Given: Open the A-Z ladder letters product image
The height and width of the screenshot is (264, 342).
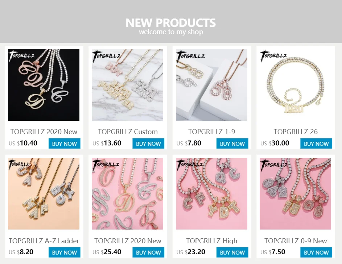Looking at the screenshot, I should 44,194.
